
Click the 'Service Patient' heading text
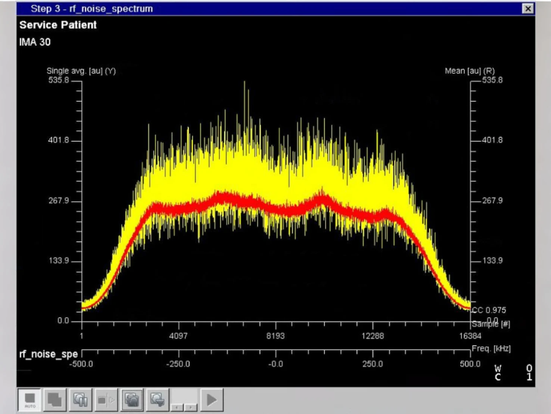(x=58, y=25)
